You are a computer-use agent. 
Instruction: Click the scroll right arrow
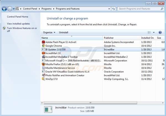click(x=163, y=103)
